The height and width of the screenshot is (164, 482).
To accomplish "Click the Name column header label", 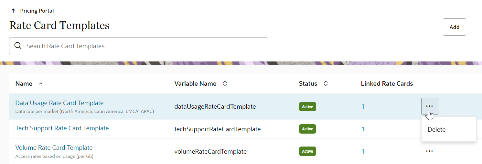I will coord(24,83).
